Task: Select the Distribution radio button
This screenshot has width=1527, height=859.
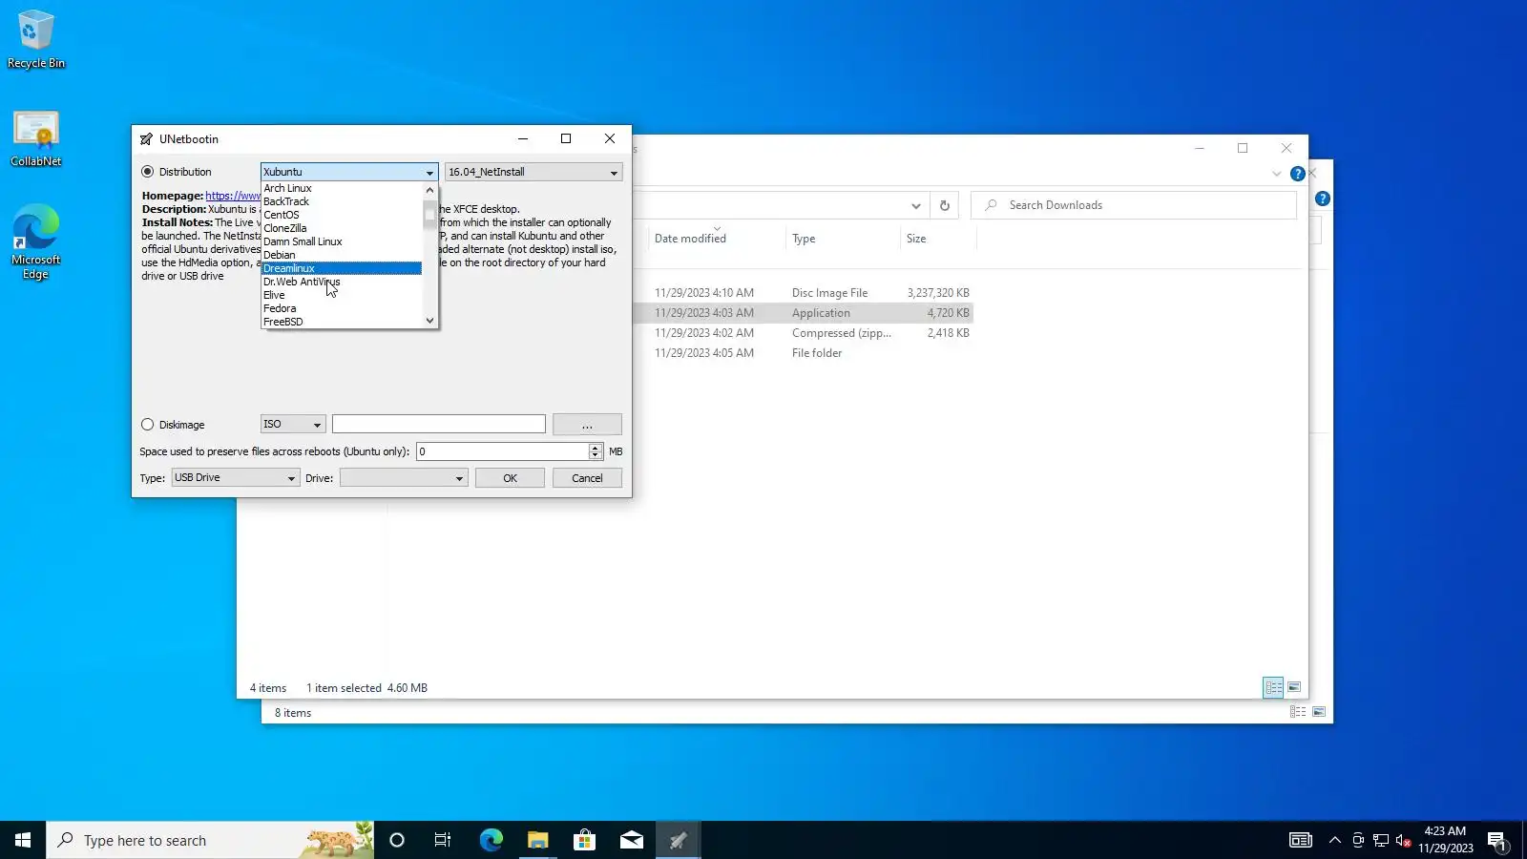Action: [x=147, y=172]
